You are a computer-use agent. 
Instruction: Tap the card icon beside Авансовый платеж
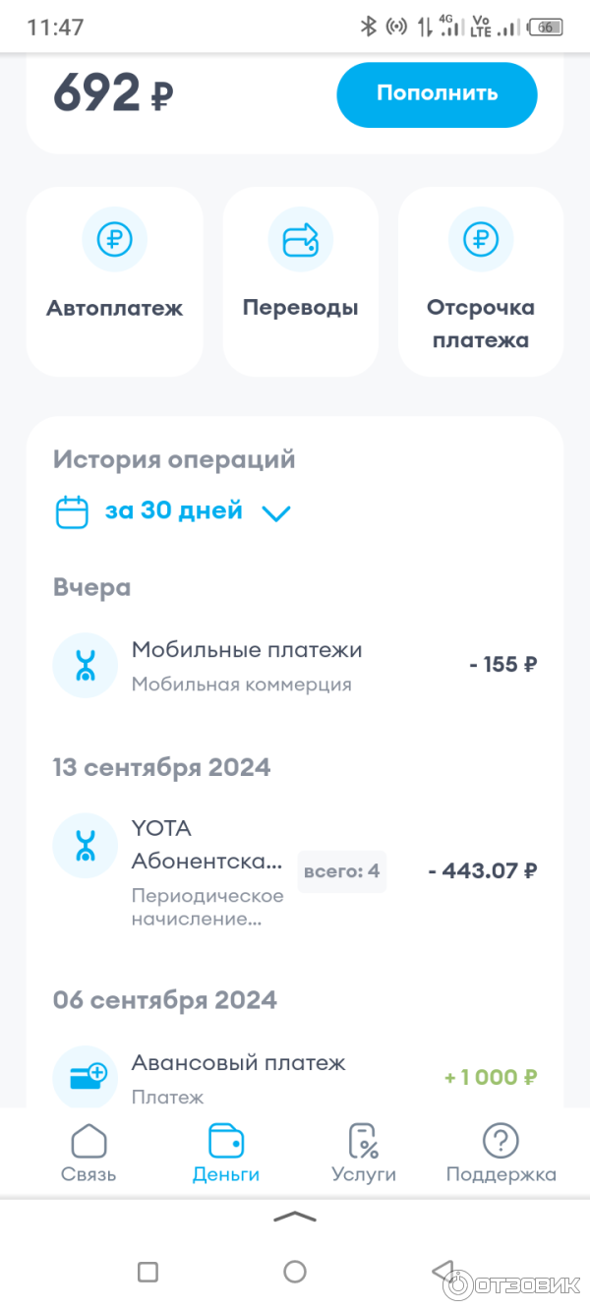click(x=86, y=1077)
